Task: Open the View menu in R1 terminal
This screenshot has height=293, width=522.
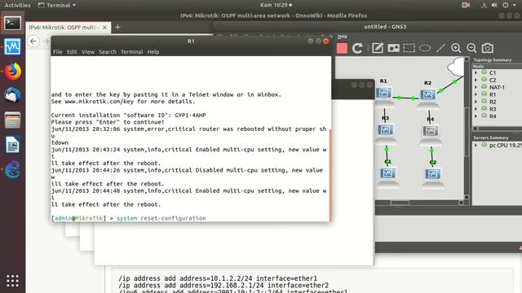Action: coord(88,52)
